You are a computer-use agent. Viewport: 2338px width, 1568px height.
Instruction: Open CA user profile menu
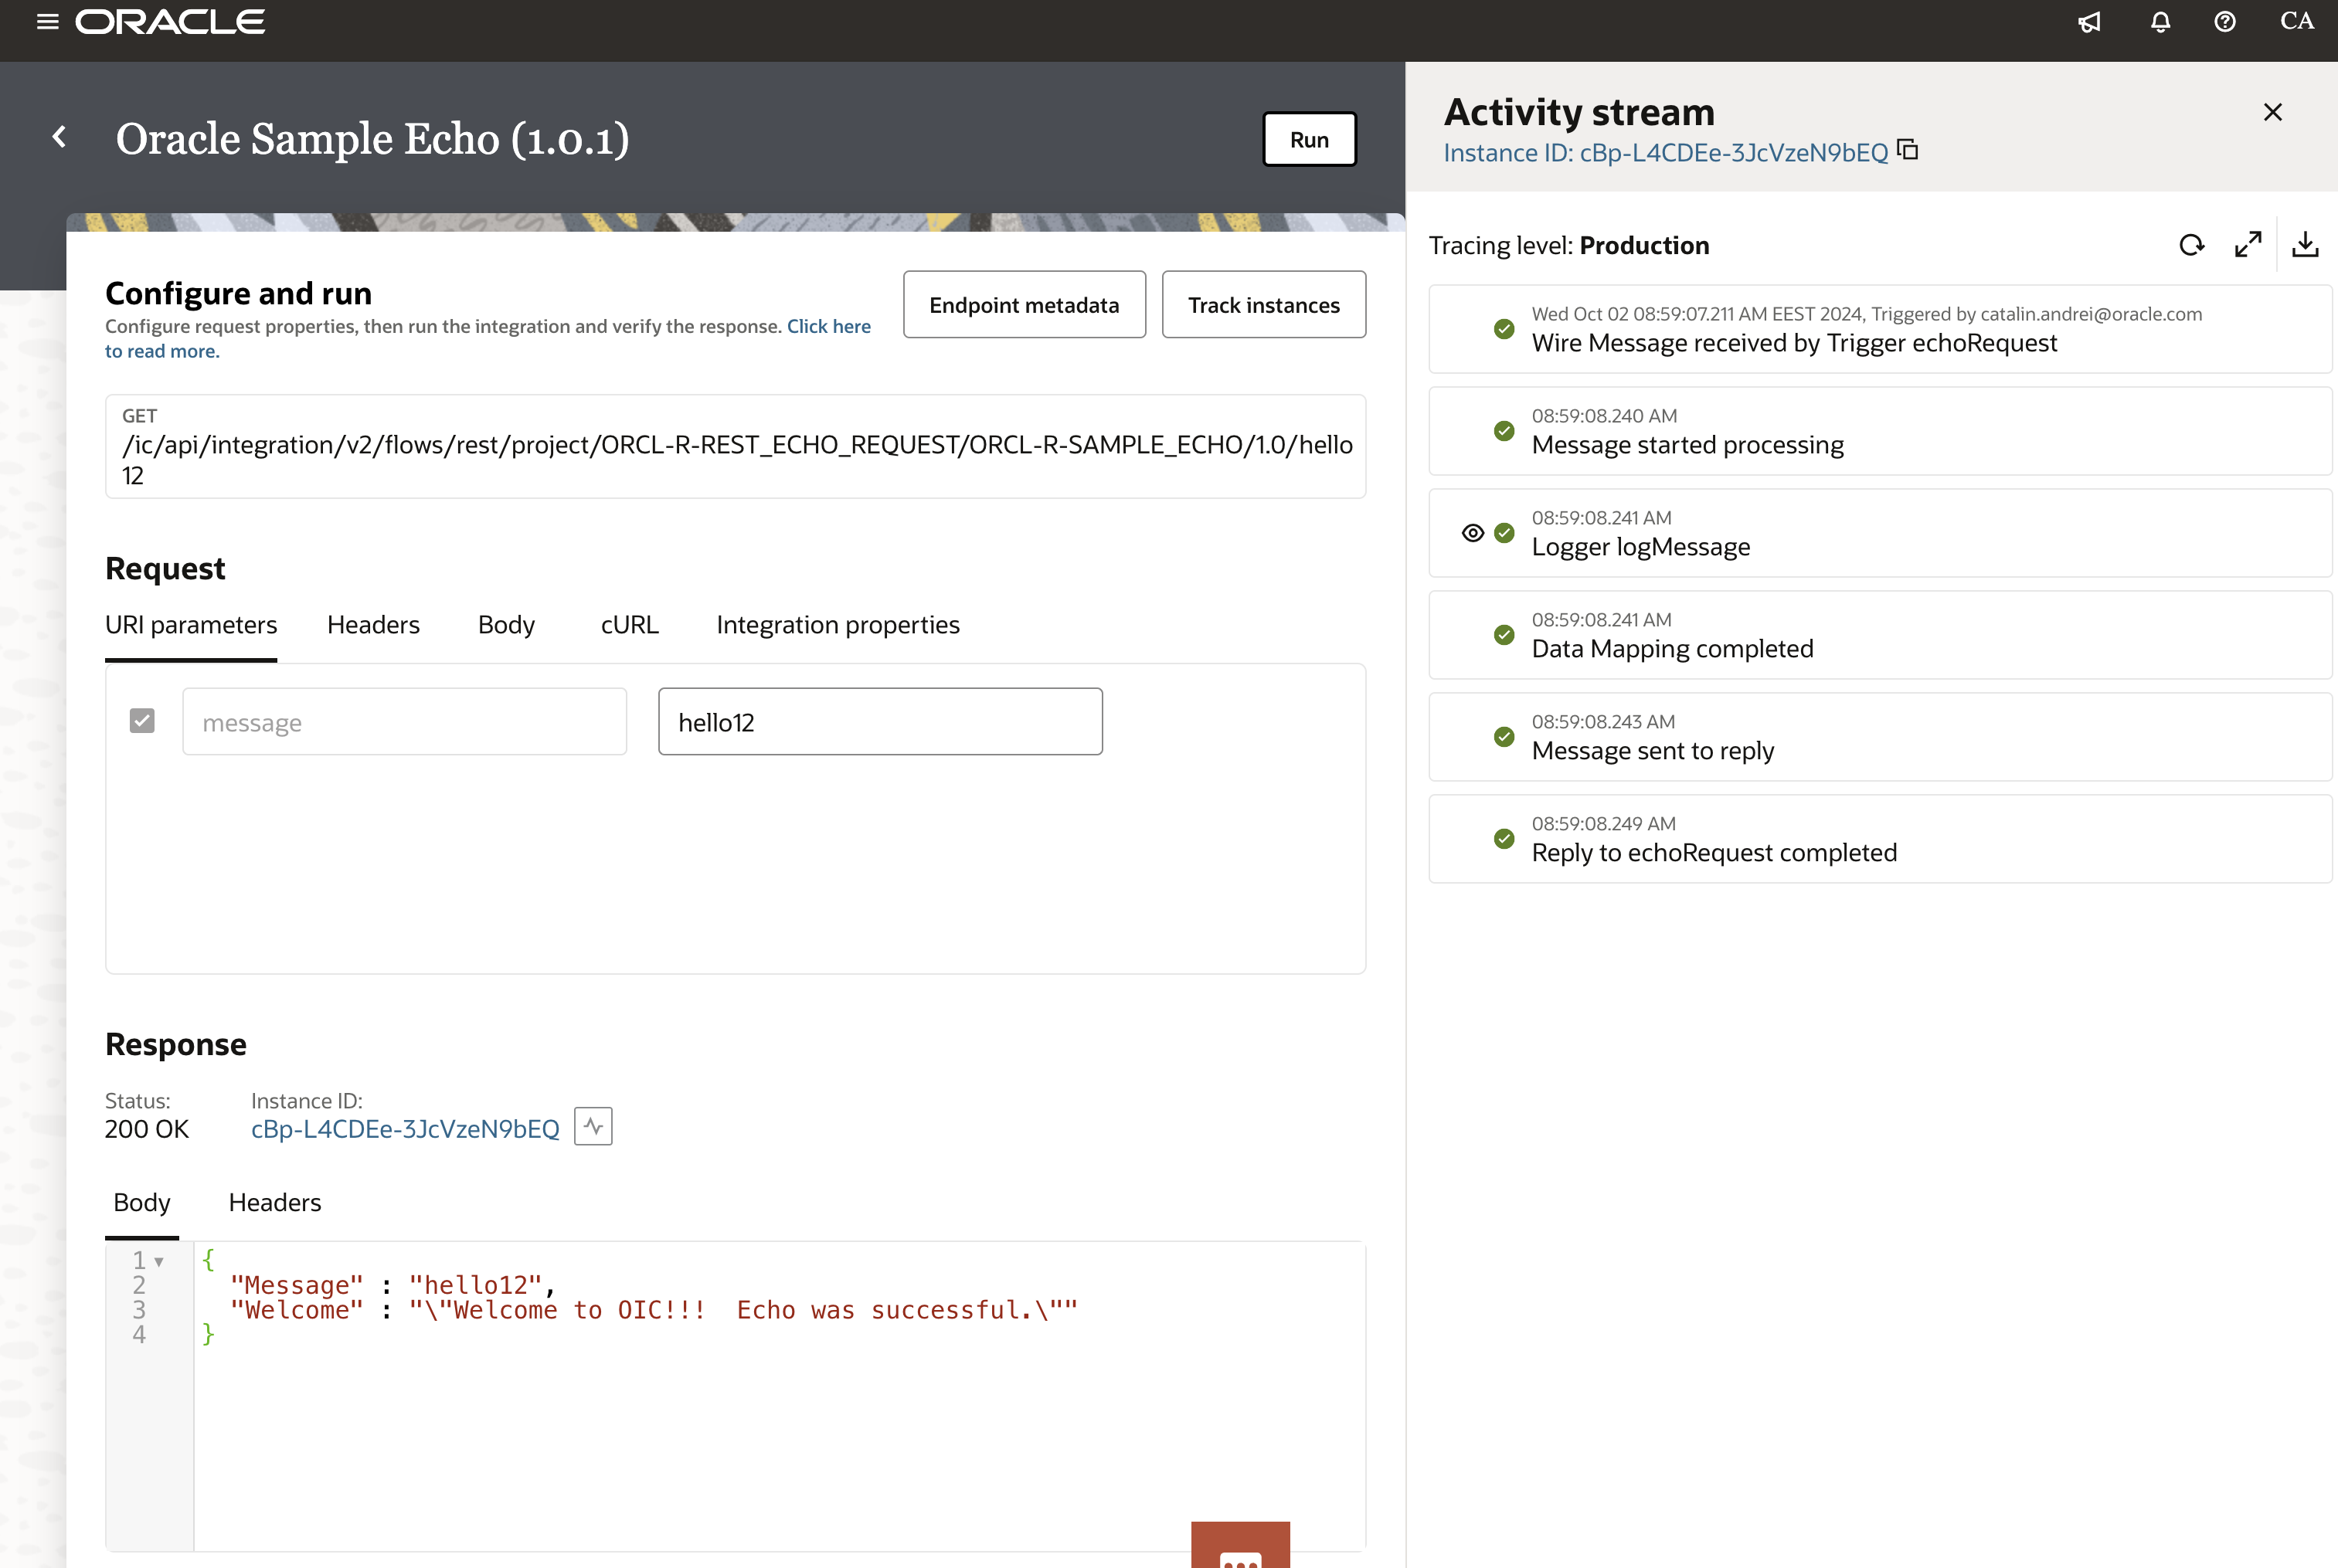coord(2296,22)
